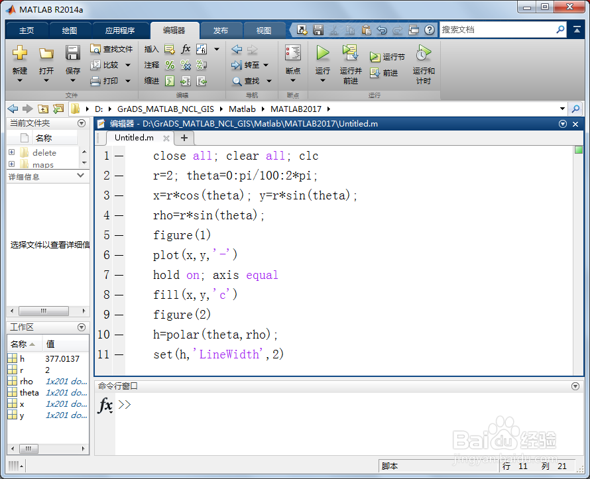The height and width of the screenshot is (479, 590).
Task: Switch to the Plots (绘图) tab
Action: click(x=70, y=30)
